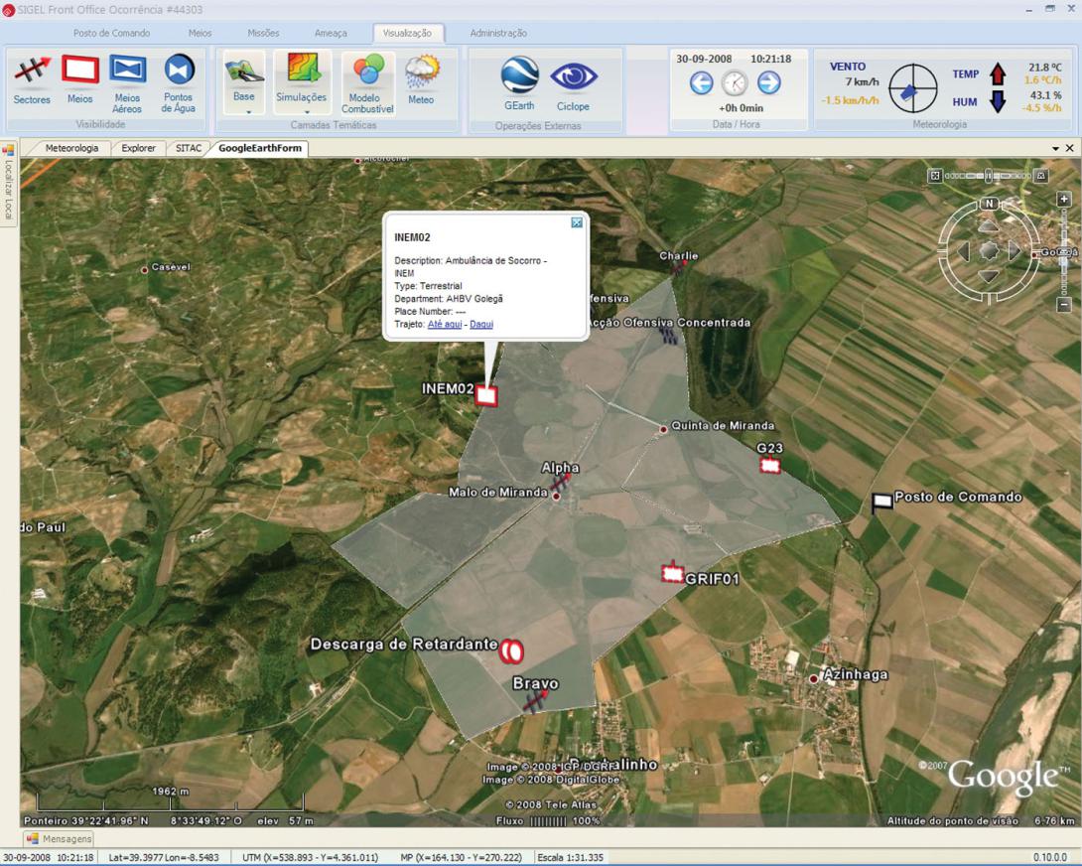Open the Simulações dropdown
The height and width of the screenshot is (866, 1082).
pyautogui.click(x=302, y=82)
